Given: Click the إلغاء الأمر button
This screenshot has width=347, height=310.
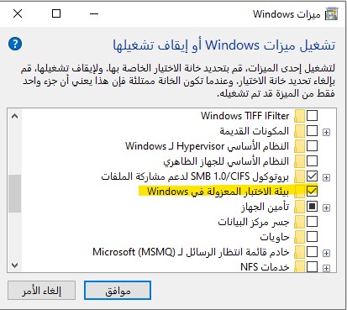Looking at the screenshot, I should [x=42, y=291].
